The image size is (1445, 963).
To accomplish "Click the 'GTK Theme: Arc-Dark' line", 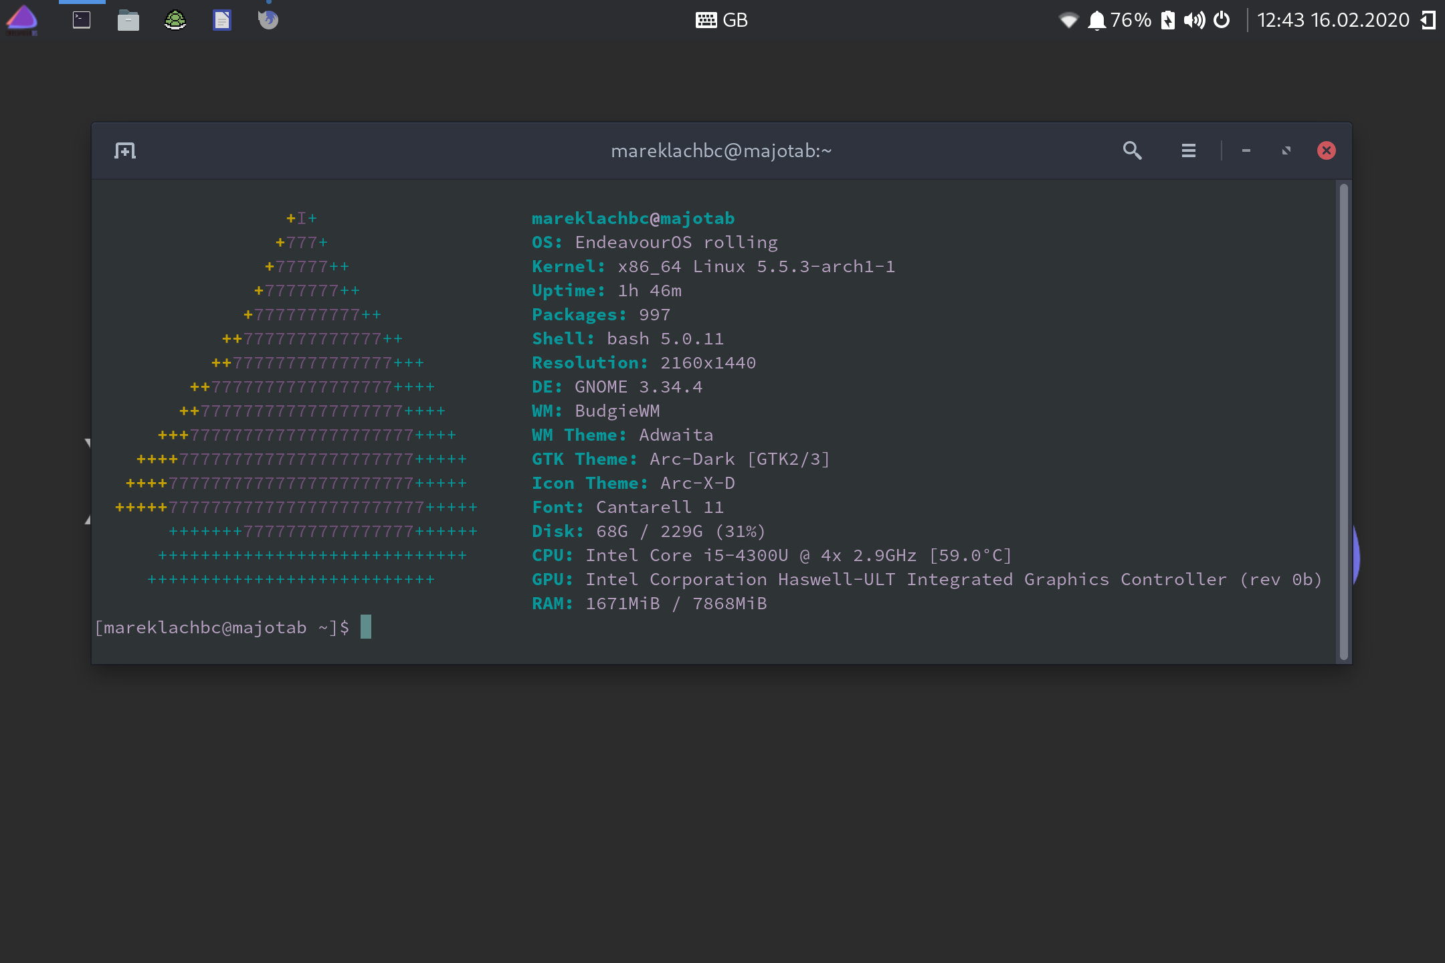I will (x=681, y=459).
